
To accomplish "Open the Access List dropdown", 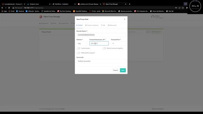I will pyautogui.click(x=101, y=61).
